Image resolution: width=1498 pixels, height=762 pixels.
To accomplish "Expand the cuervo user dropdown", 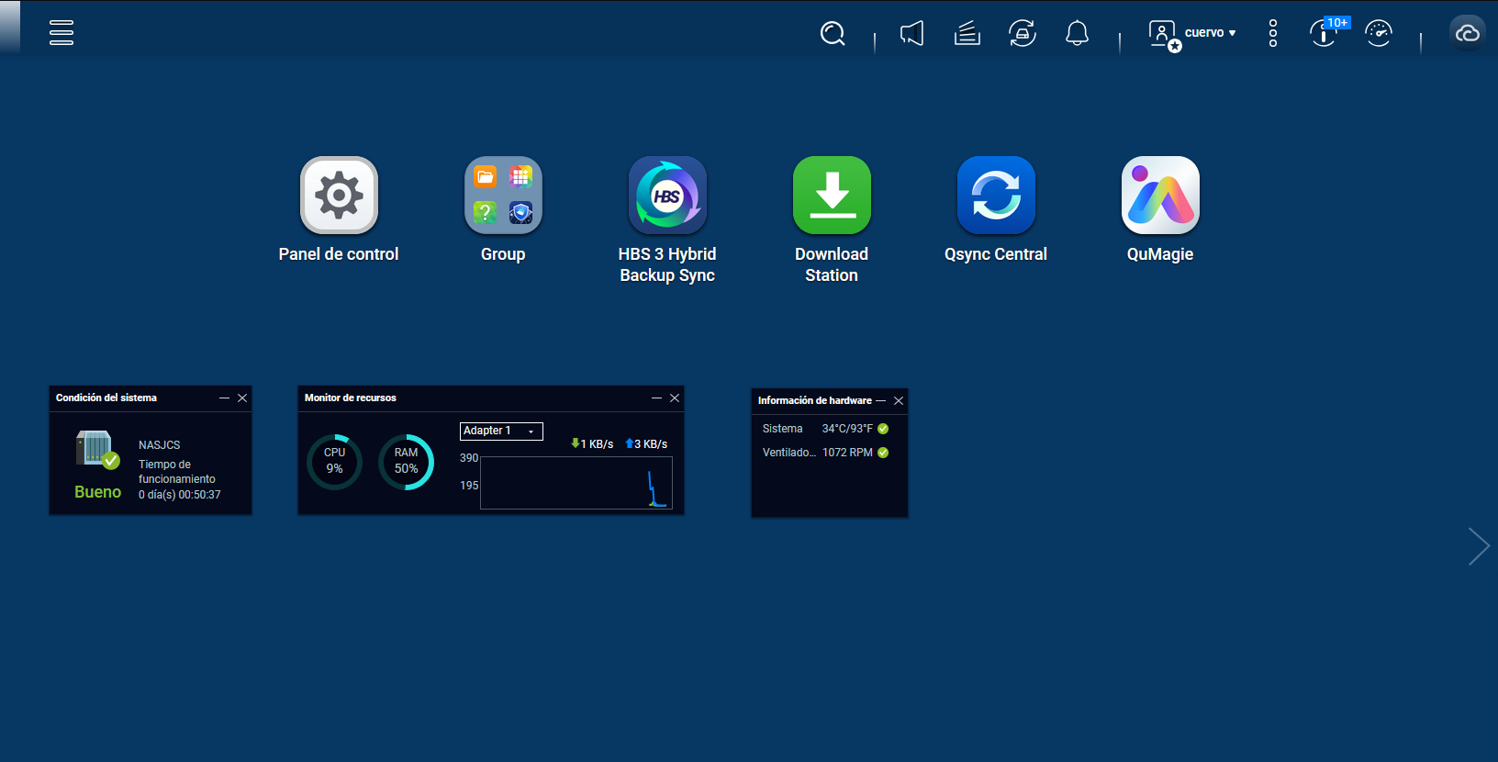I will point(1210,33).
